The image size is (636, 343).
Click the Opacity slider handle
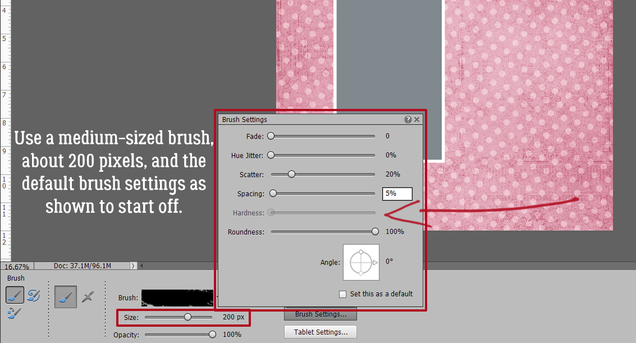pyautogui.click(x=213, y=335)
